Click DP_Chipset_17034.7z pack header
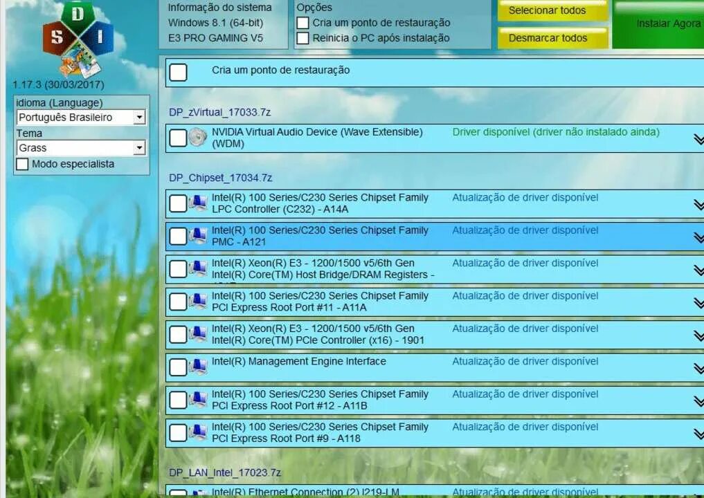The image size is (704, 498). click(x=220, y=178)
